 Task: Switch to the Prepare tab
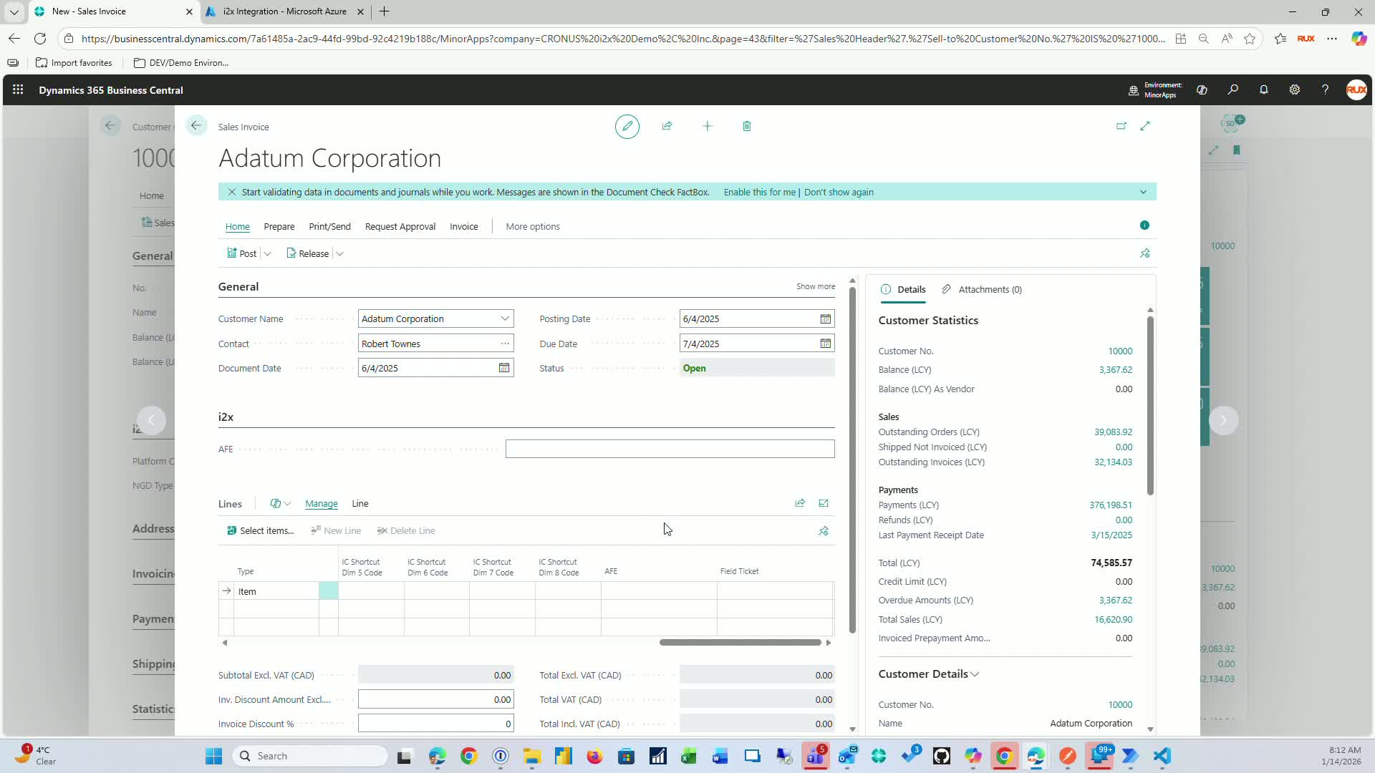[279, 227]
